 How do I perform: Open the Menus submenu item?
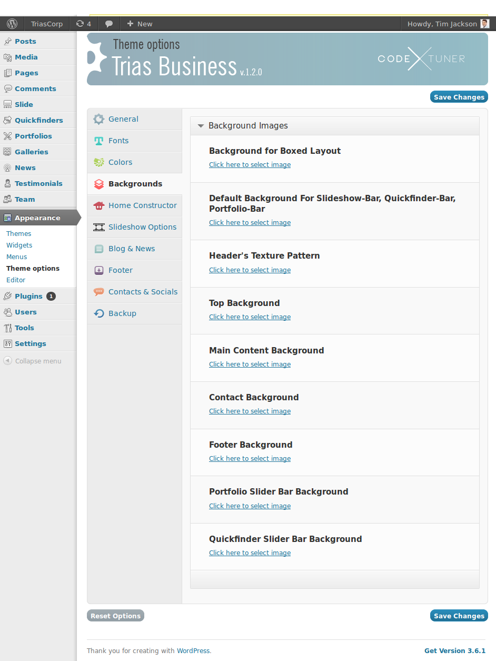coord(17,256)
